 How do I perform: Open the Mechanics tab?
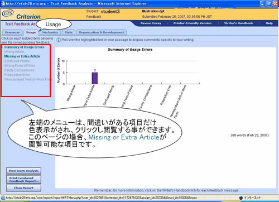point(50,32)
